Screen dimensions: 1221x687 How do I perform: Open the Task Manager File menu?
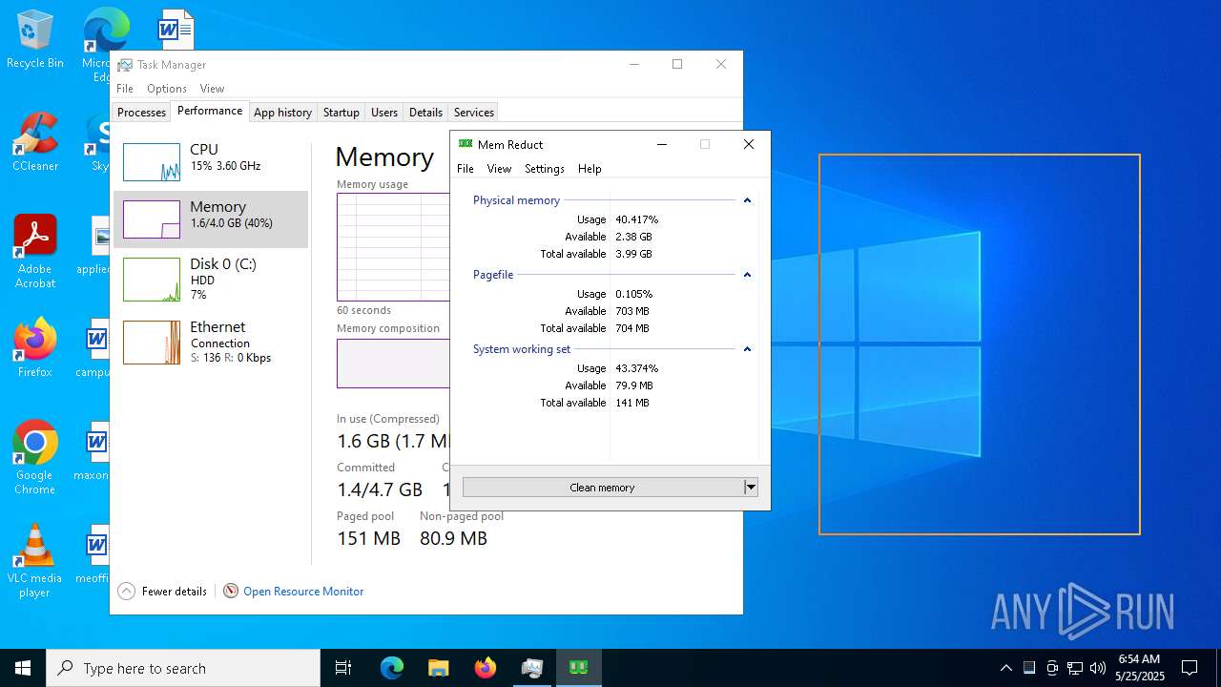click(x=125, y=89)
